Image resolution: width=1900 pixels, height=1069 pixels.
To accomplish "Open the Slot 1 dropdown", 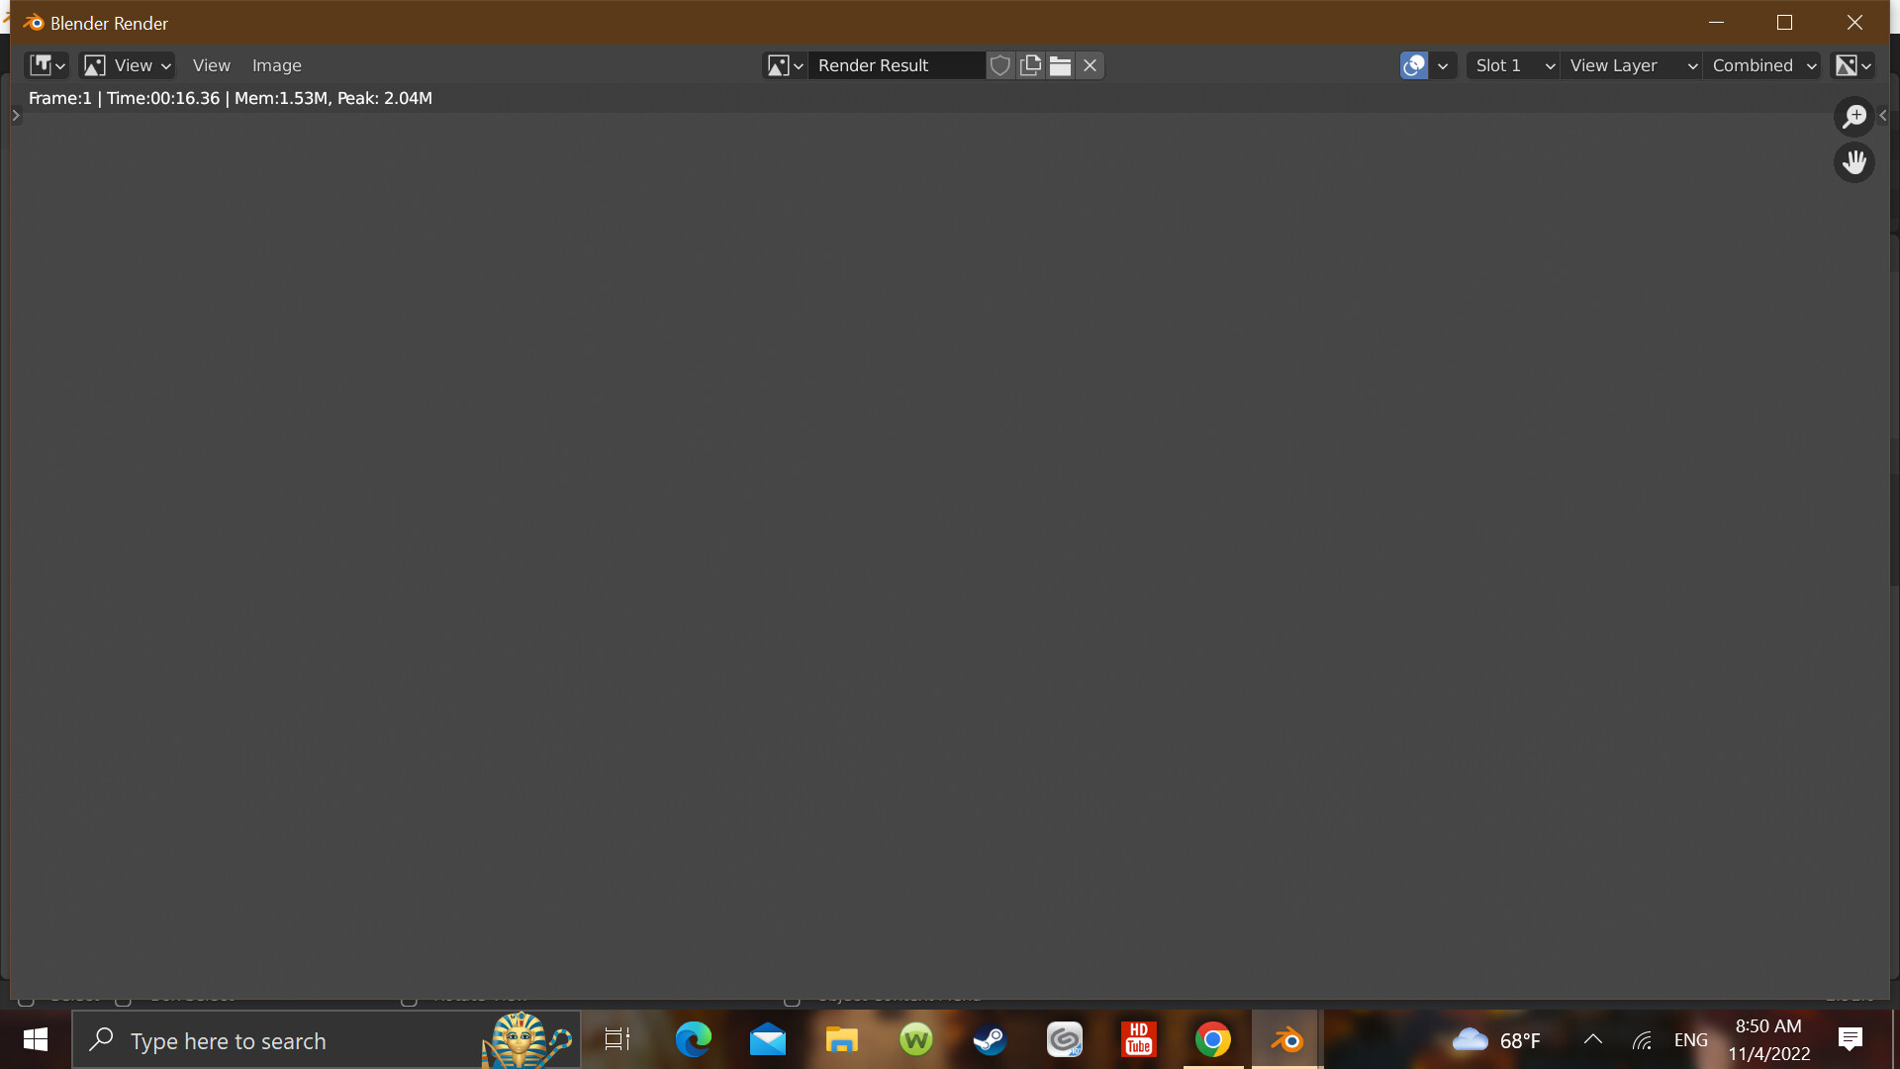I will [1512, 65].
